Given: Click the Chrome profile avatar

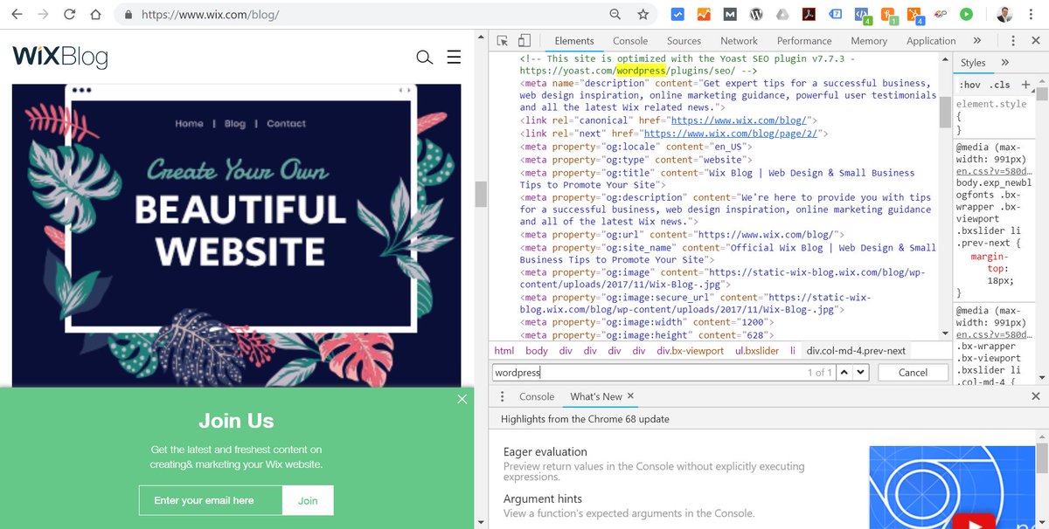Looking at the screenshot, I should [x=1004, y=13].
